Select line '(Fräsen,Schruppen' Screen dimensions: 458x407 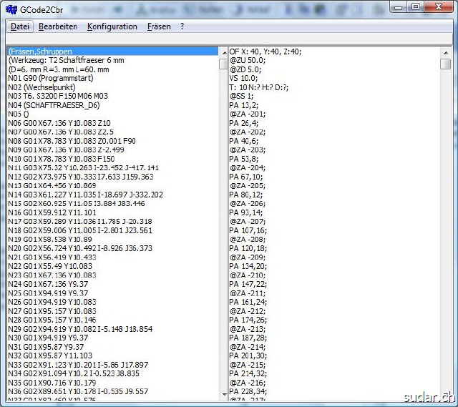pos(113,52)
